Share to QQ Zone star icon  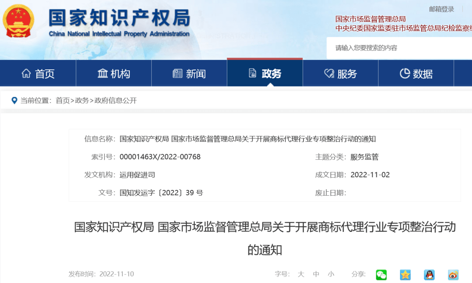pos(405,275)
